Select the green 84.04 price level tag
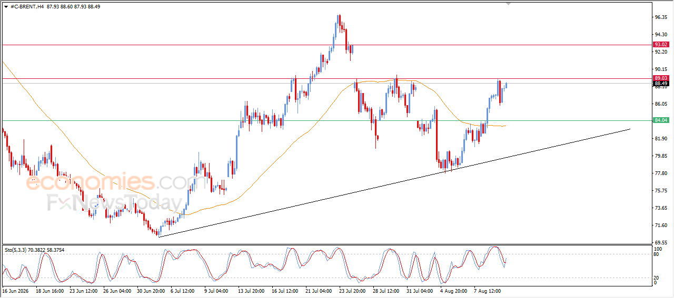 pyautogui.click(x=661, y=120)
